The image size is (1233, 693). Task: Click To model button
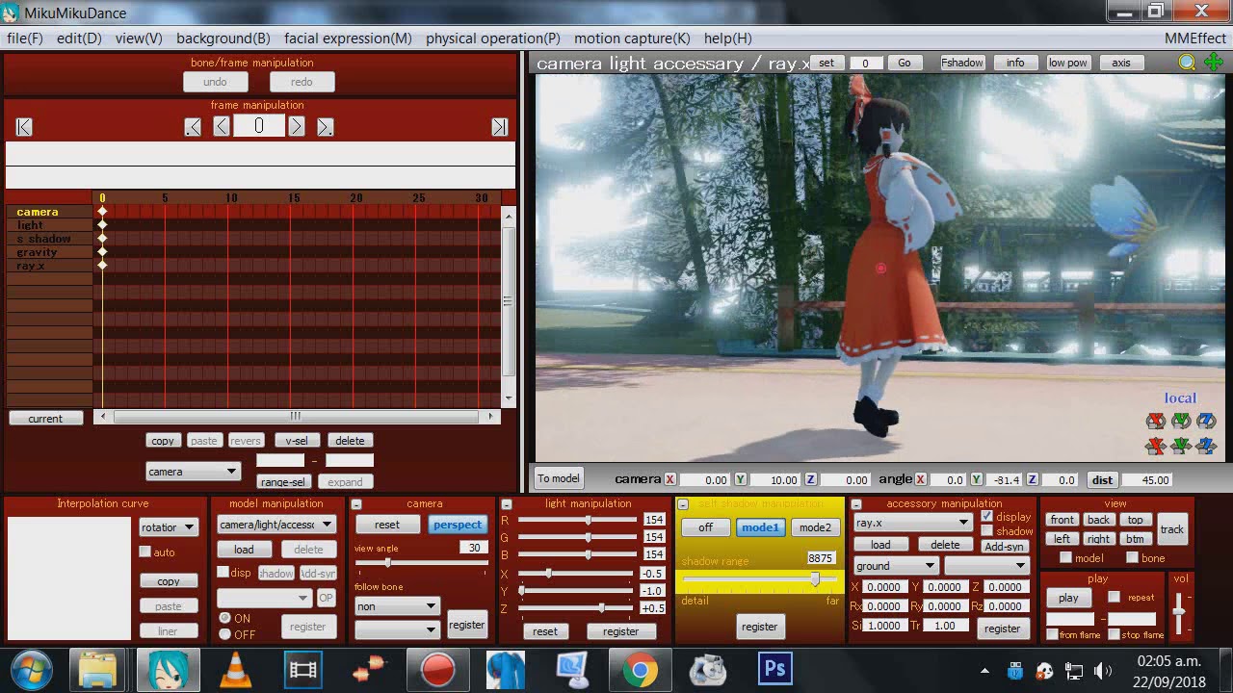click(559, 478)
